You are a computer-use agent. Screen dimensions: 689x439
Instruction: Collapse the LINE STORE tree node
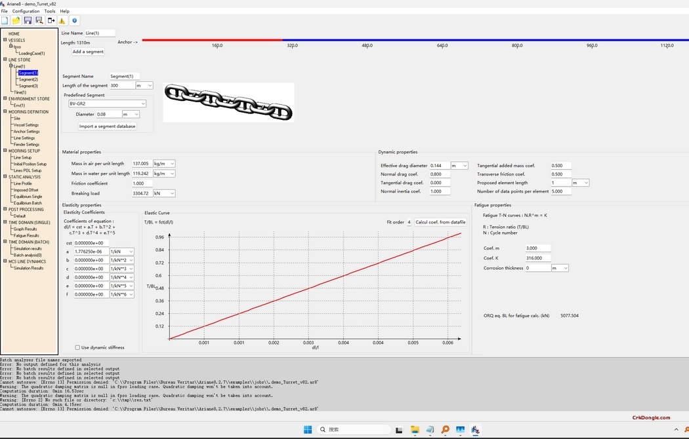[5, 60]
